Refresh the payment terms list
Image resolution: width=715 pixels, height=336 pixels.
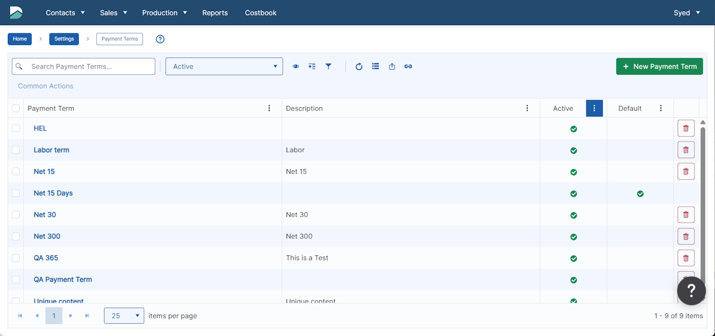359,66
